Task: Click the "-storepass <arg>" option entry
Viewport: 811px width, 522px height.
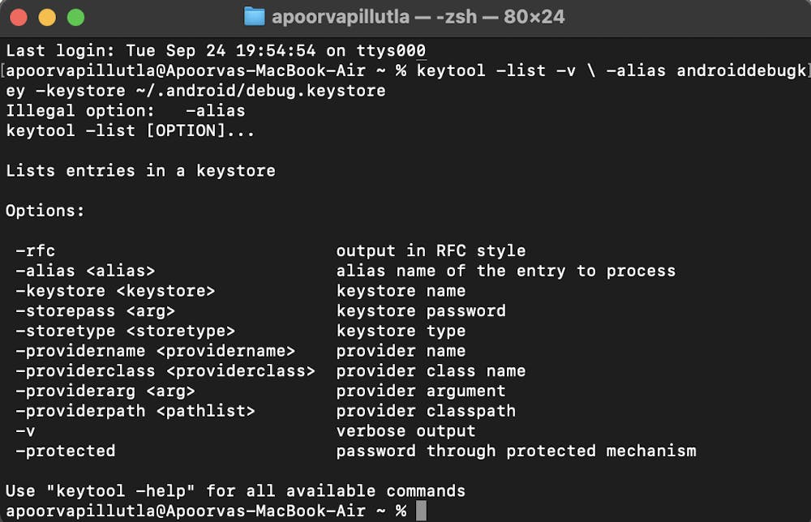Action: (95, 310)
